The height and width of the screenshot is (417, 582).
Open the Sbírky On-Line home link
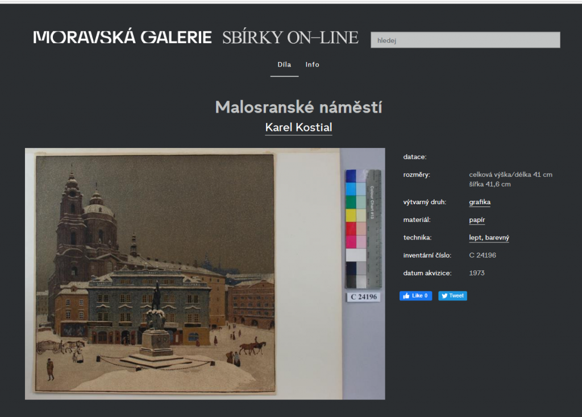[290, 38]
